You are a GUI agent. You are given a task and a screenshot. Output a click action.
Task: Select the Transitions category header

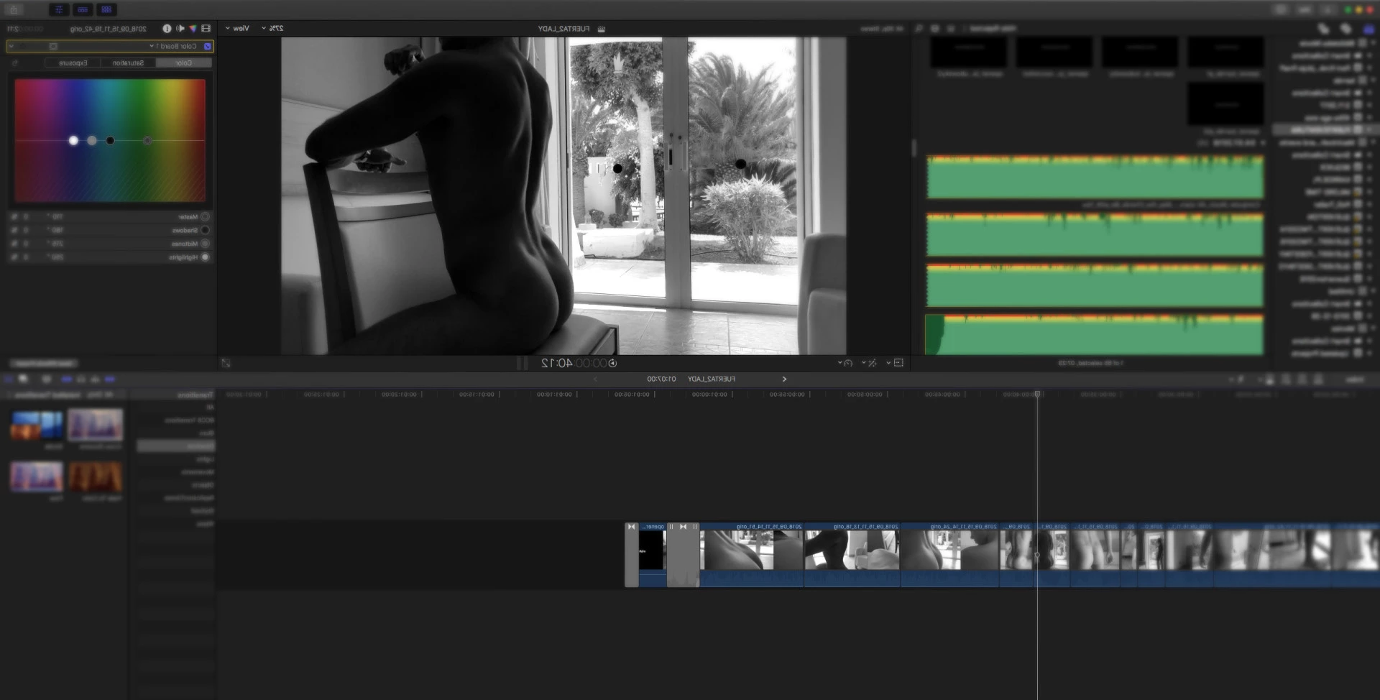coord(195,395)
